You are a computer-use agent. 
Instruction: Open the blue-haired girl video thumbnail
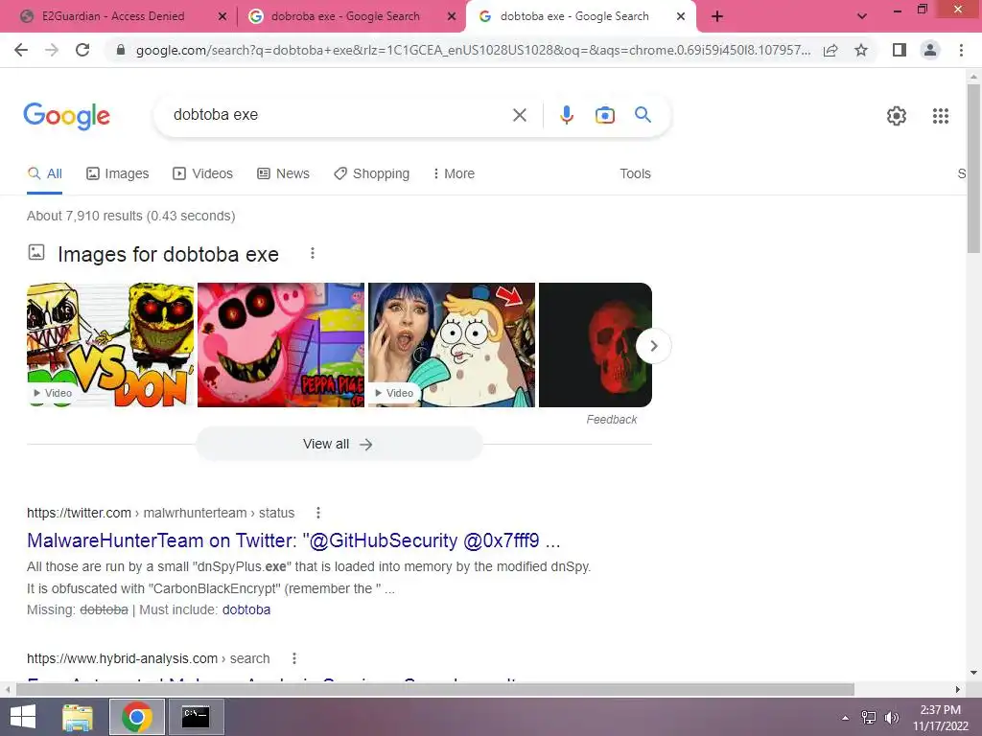452,345
